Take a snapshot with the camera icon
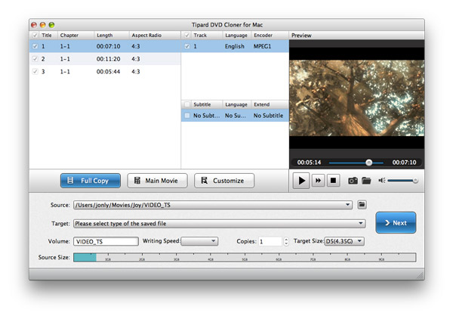This screenshot has height=319, width=453. click(353, 181)
